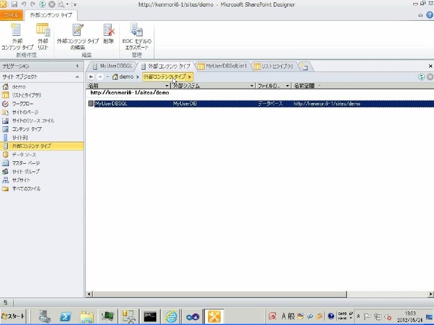434x325 pixels.
Task: Click the stop icon beside refresh
Action: pos(430,77)
